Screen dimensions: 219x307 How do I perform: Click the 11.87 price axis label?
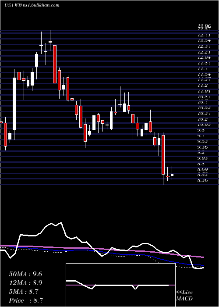[204, 63]
